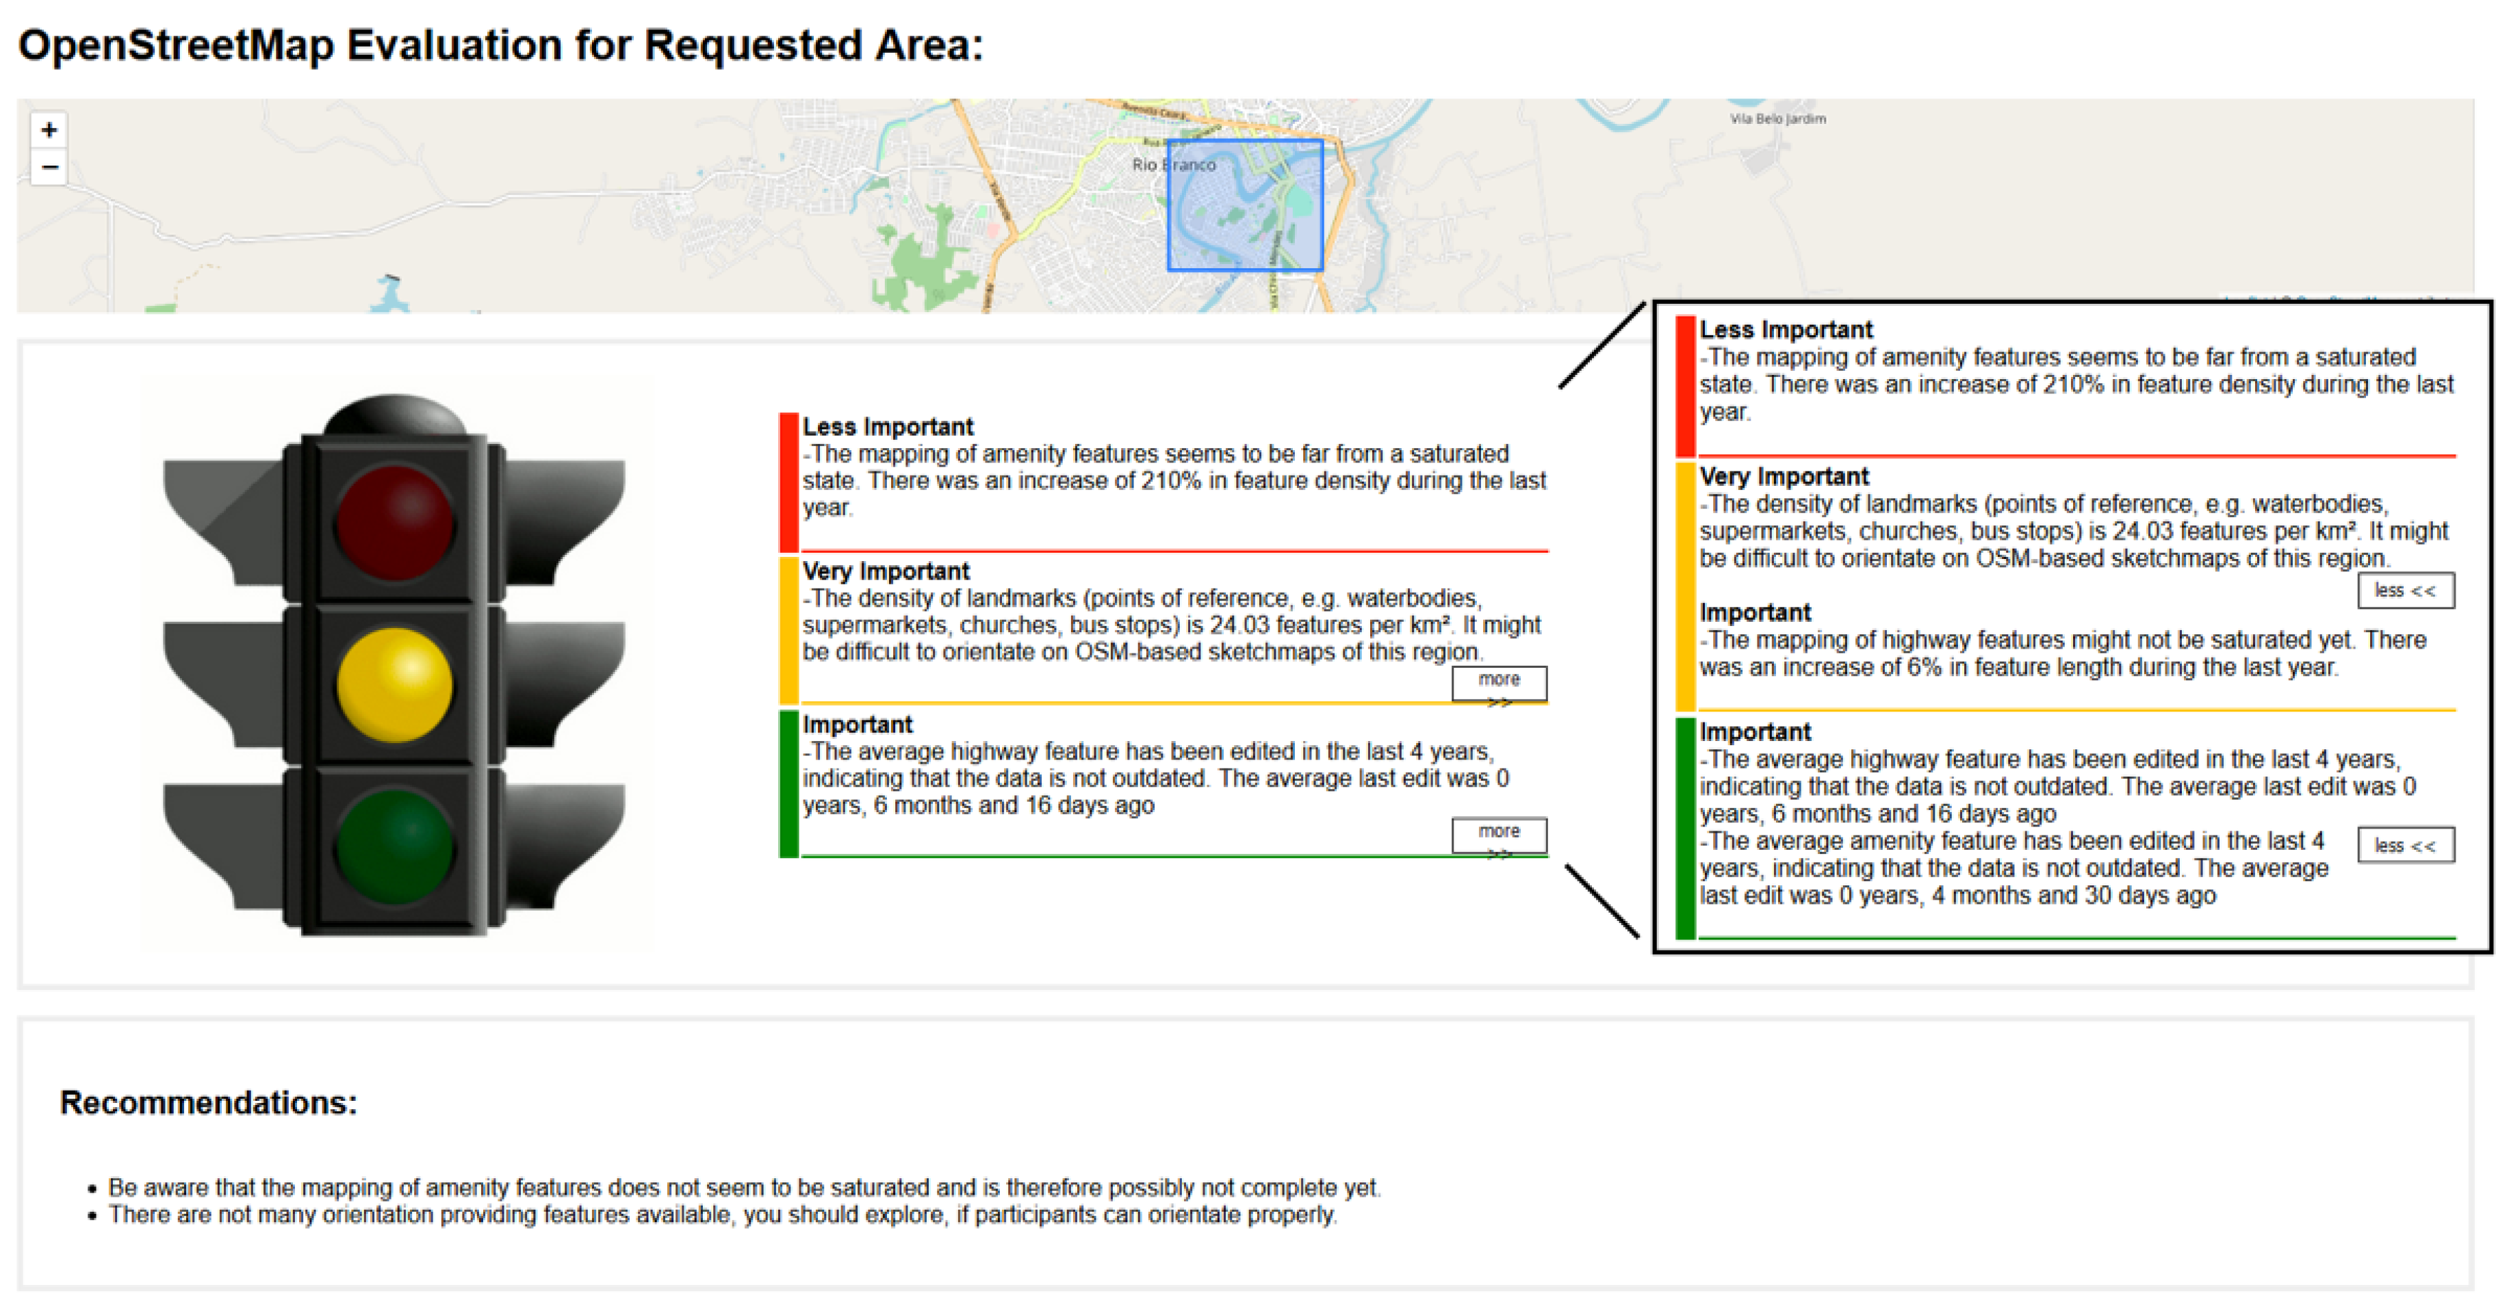This screenshot has height=1313, width=2509.
Task: Zoom in on the map with plus button
Action: (x=49, y=129)
